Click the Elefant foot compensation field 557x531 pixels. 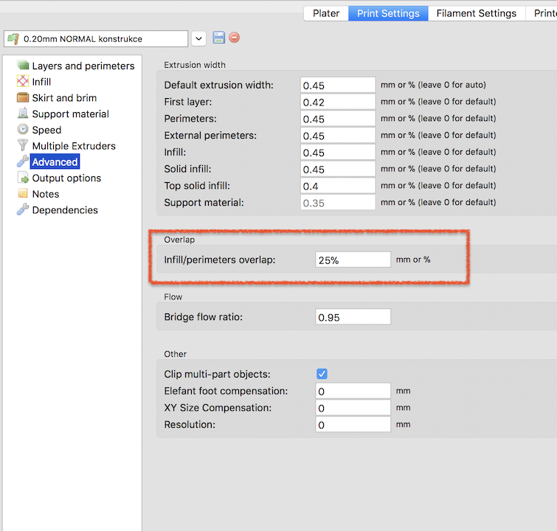pyautogui.click(x=353, y=391)
